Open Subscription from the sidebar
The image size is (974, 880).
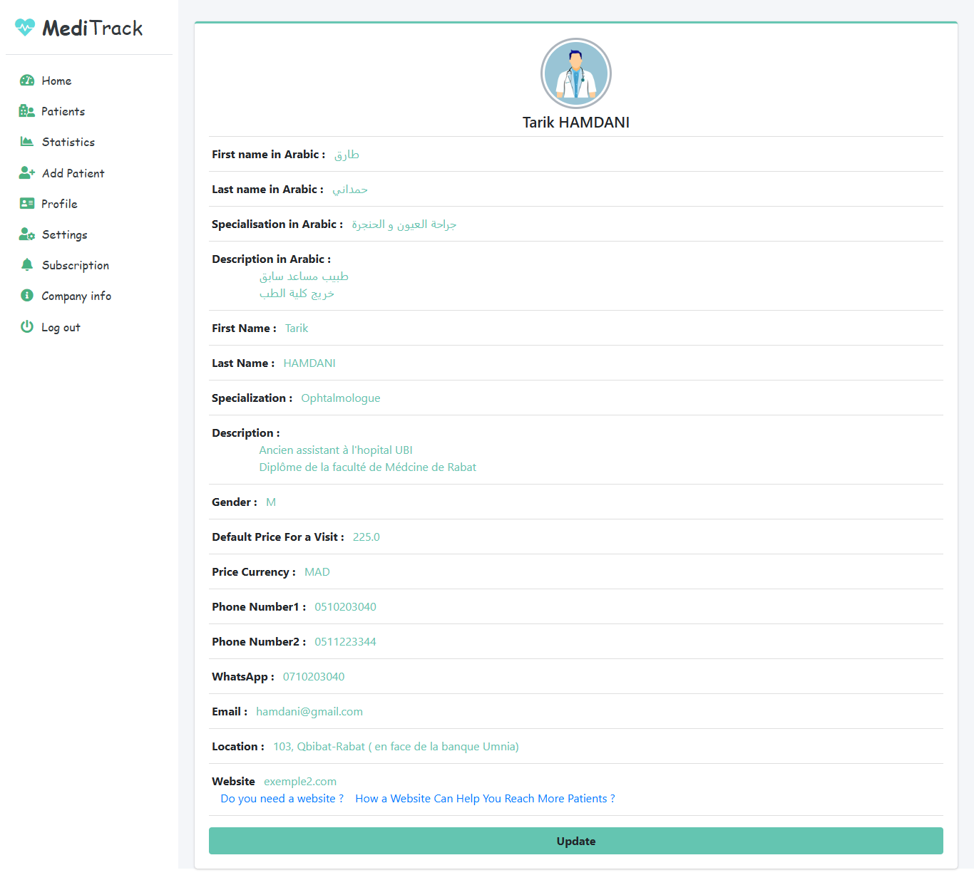pos(75,265)
